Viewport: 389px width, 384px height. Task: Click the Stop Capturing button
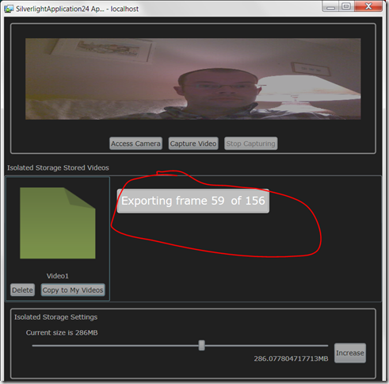(x=250, y=144)
